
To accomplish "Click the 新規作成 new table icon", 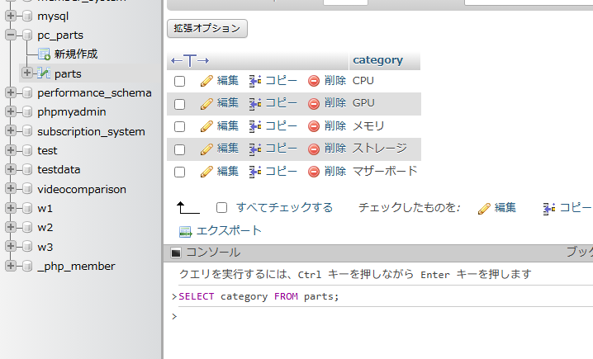I will (x=44, y=54).
